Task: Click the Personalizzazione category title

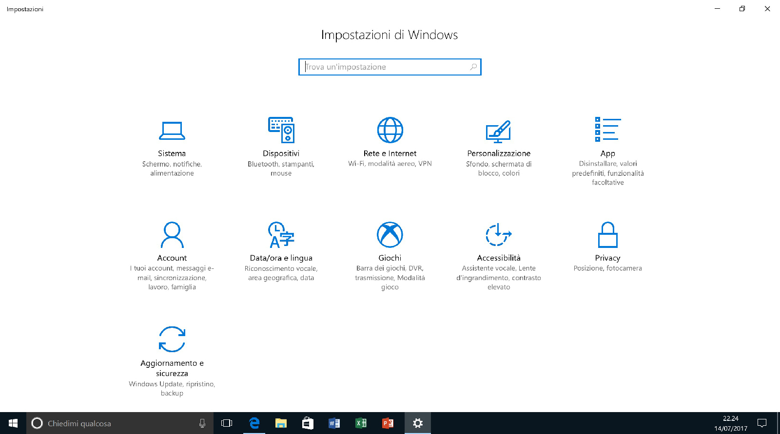Action: (x=499, y=153)
